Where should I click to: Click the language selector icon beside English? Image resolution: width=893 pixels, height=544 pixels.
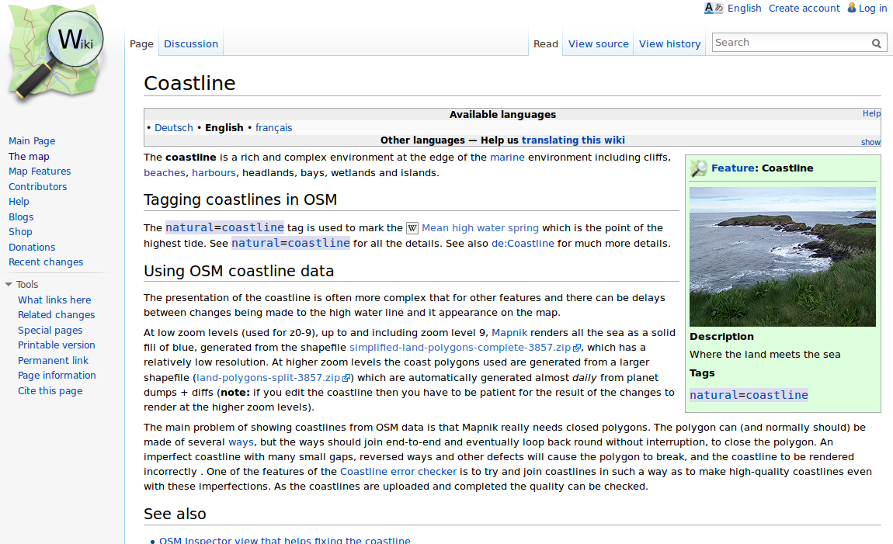pyautogui.click(x=713, y=8)
